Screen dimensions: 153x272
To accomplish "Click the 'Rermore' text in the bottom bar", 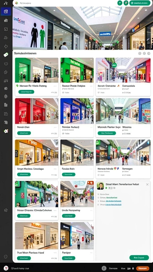I will [x=113, y=268].
